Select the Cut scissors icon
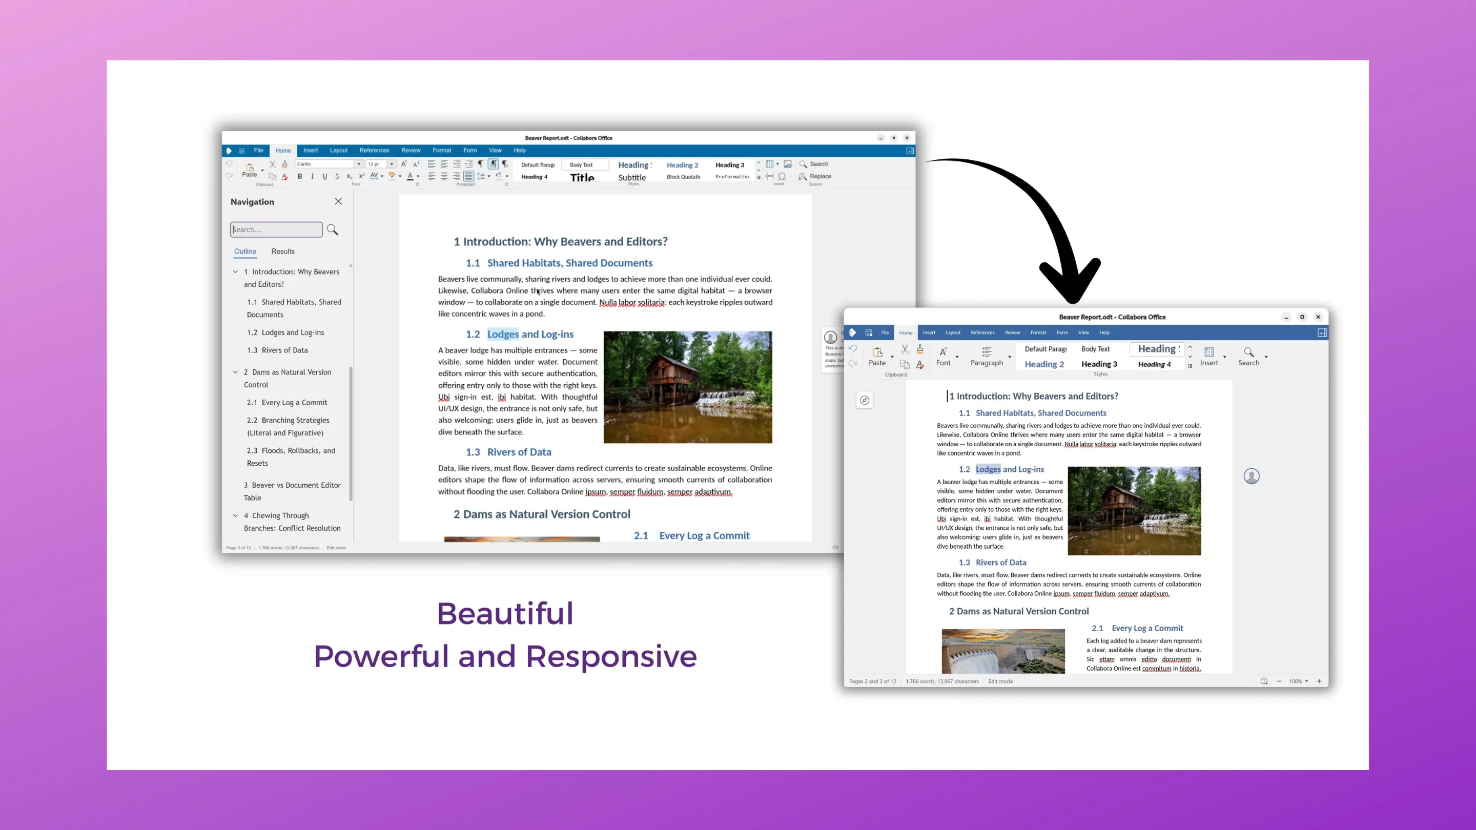Viewport: 1476px width, 830px height. [273, 164]
